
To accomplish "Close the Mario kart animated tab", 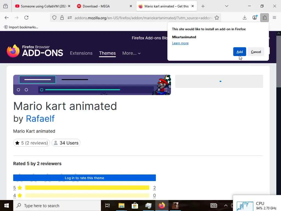I will 193,6.
